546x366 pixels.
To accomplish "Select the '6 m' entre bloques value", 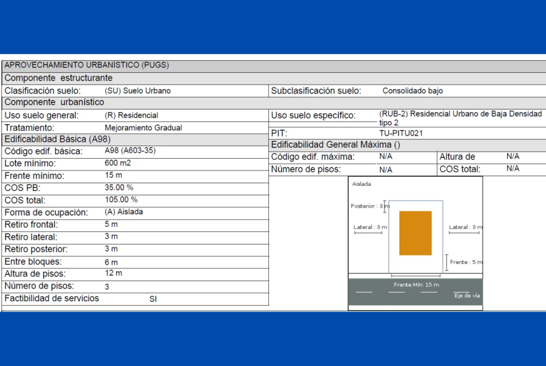I will 111,262.
